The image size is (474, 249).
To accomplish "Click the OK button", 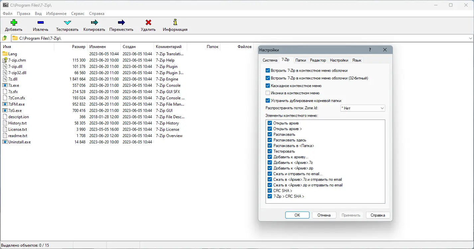I will click(x=297, y=215).
